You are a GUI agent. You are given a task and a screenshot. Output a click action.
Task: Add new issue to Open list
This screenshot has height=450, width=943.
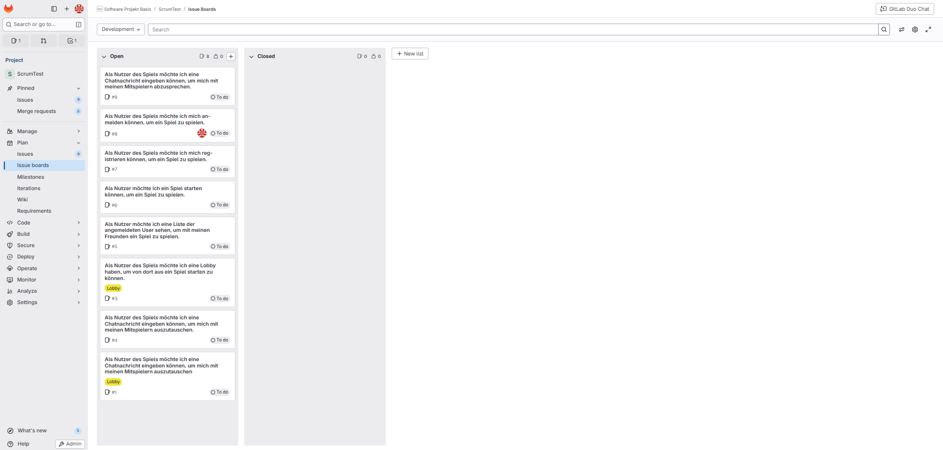(x=231, y=56)
